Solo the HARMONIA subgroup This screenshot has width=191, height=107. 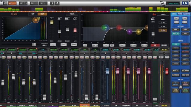click(129, 57)
